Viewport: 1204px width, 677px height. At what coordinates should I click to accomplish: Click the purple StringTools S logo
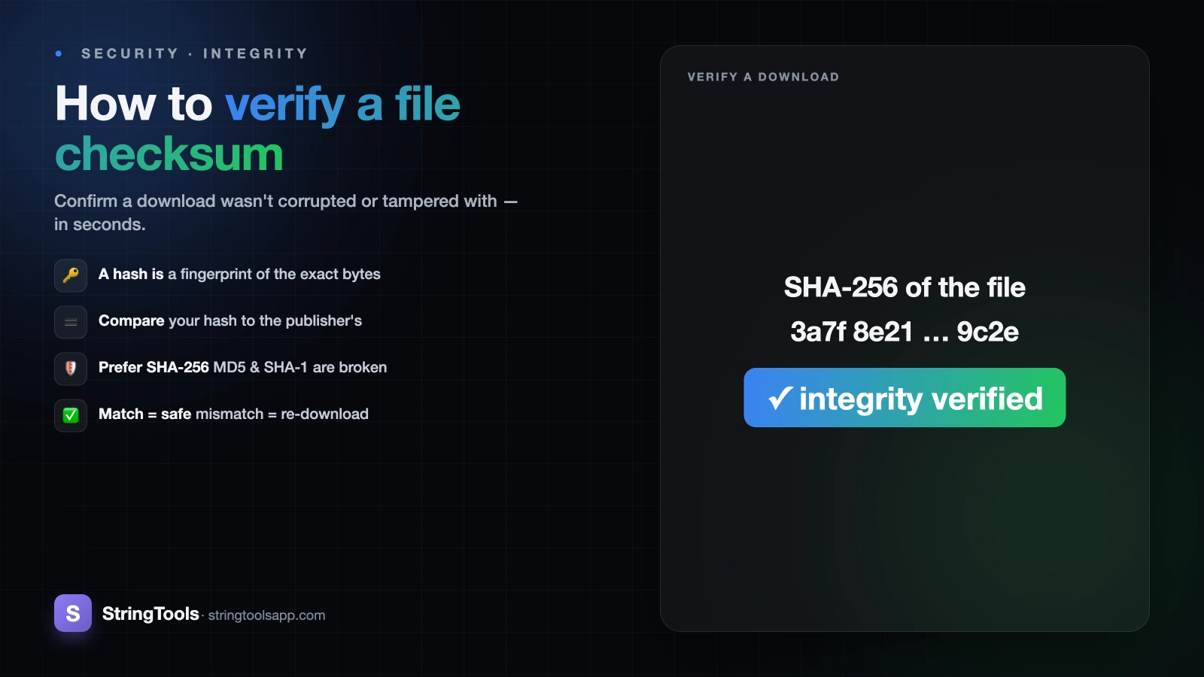tap(73, 613)
